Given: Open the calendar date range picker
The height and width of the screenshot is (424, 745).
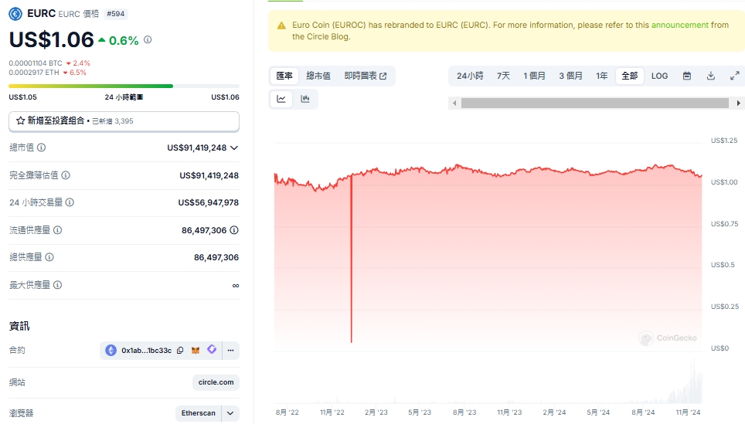Looking at the screenshot, I should [x=686, y=76].
